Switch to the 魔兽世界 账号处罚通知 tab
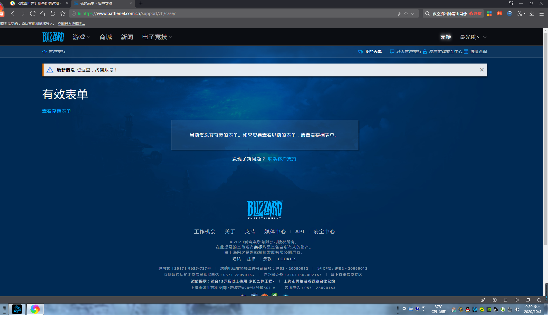The width and height of the screenshot is (548, 315). (x=39, y=3)
